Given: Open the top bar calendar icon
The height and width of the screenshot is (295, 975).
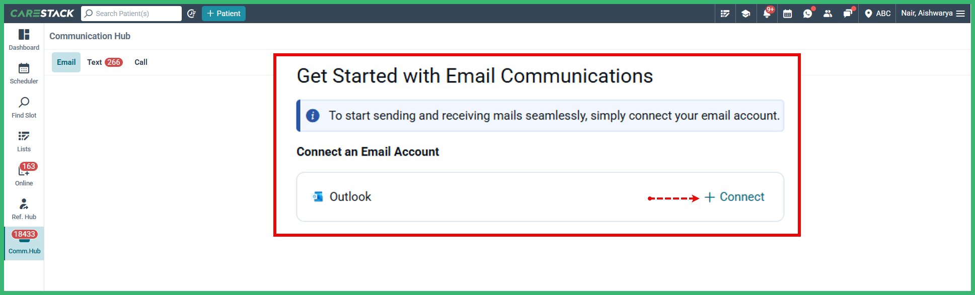Looking at the screenshot, I should point(788,14).
